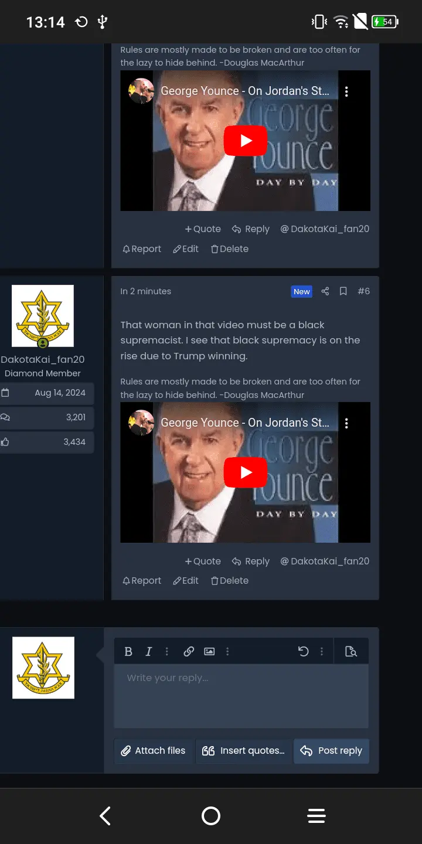Expand more options next to the image icon
Viewport: 422px width, 844px height.
pyautogui.click(x=227, y=651)
